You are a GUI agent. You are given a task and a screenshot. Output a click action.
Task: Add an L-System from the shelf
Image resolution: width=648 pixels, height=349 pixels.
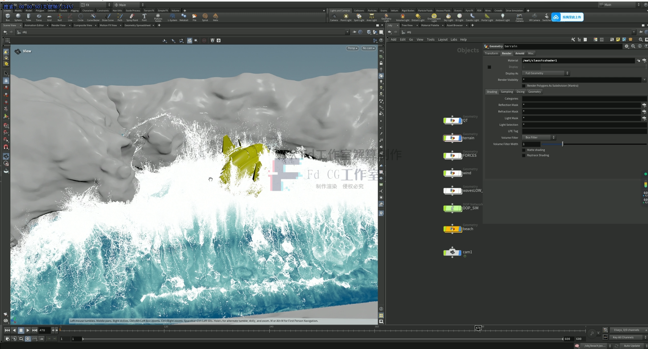click(172, 17)
